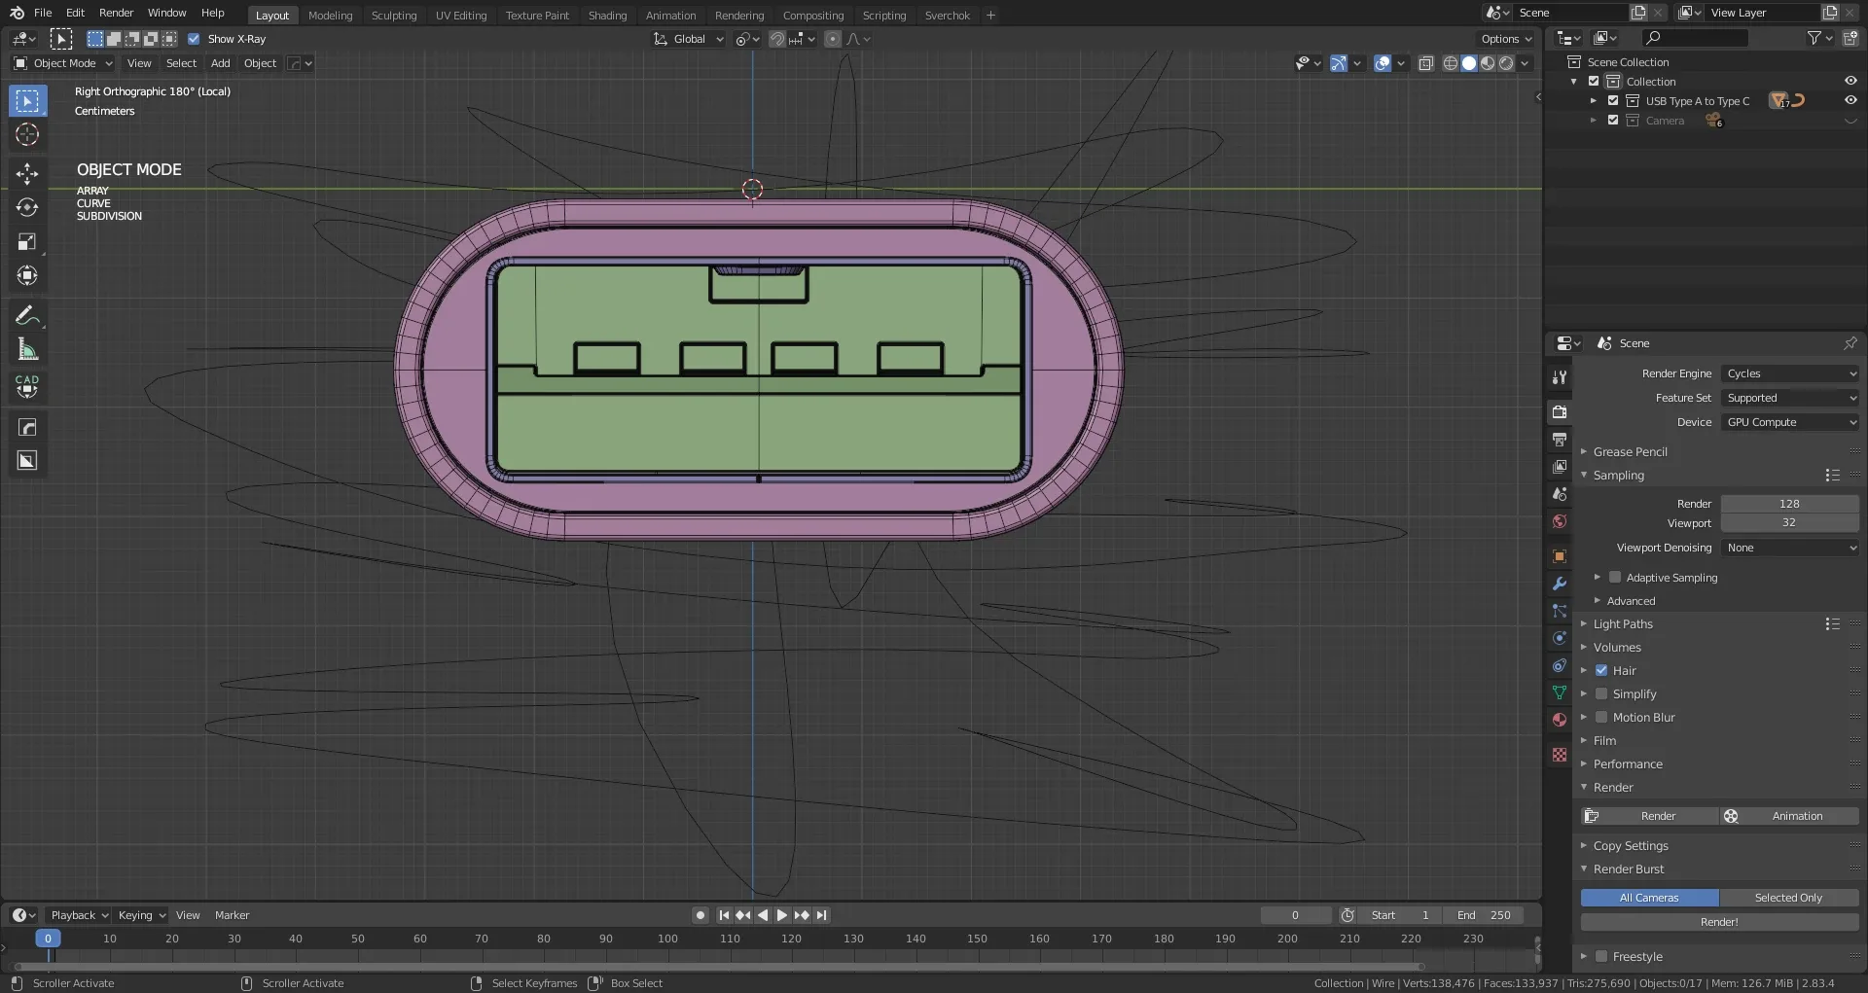The height and width of the screenshot is (993, 1868).
Task: Activate the Annotate pencil tool
Action: coord(27,315)
